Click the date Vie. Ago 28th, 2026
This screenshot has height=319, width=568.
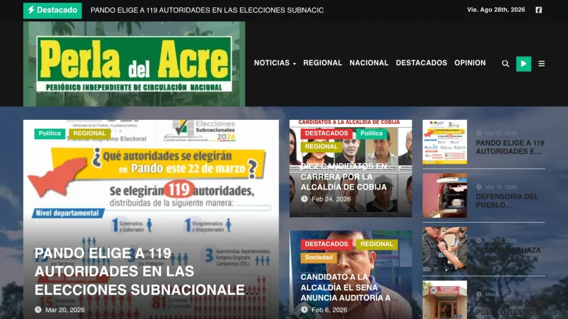pos(496,10)
